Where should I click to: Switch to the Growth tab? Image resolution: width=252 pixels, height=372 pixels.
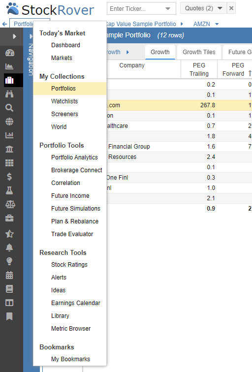pyautogui.click(x=160, y=52)
